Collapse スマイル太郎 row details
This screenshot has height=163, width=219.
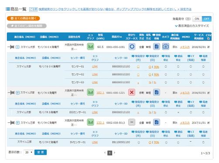pos(17,47)
